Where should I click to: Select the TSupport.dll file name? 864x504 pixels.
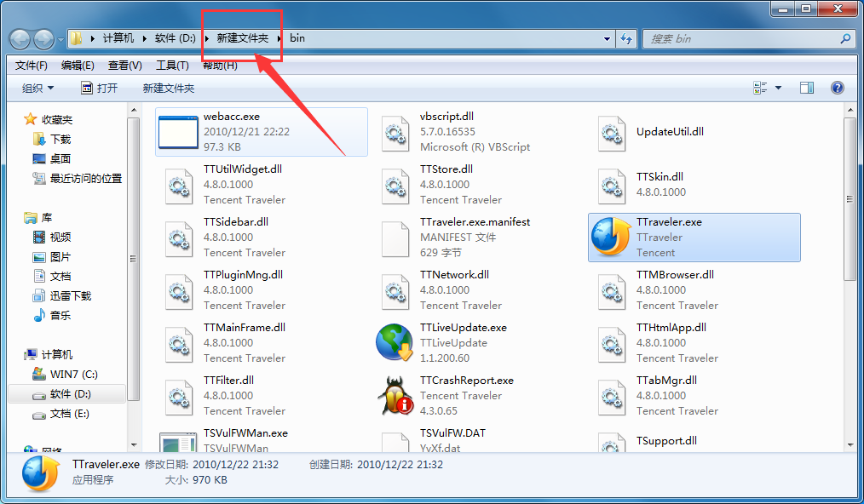pyautogui.click(x=666, y=440)
